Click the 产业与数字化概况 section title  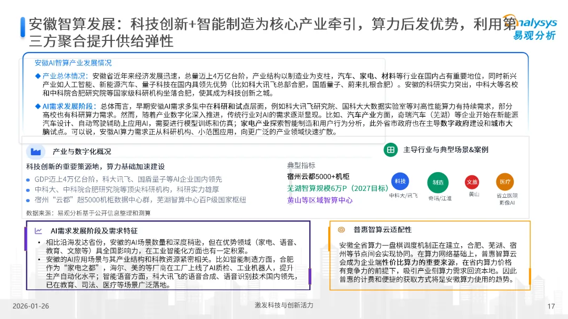point(82,152)
